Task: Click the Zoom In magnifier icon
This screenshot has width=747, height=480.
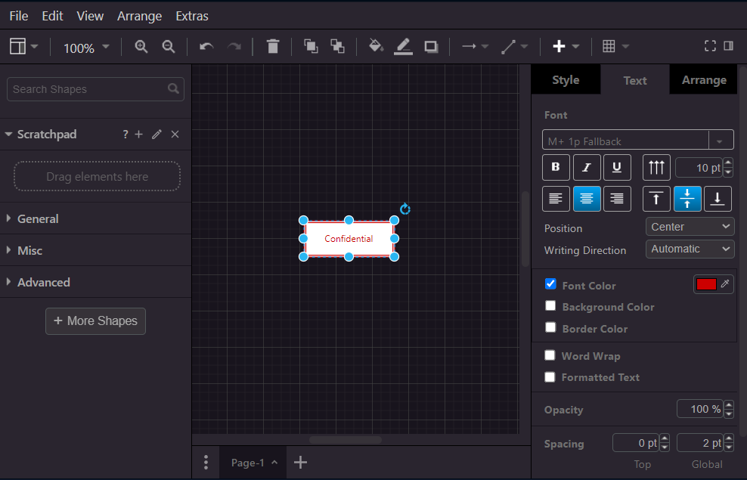Action: 141,47
